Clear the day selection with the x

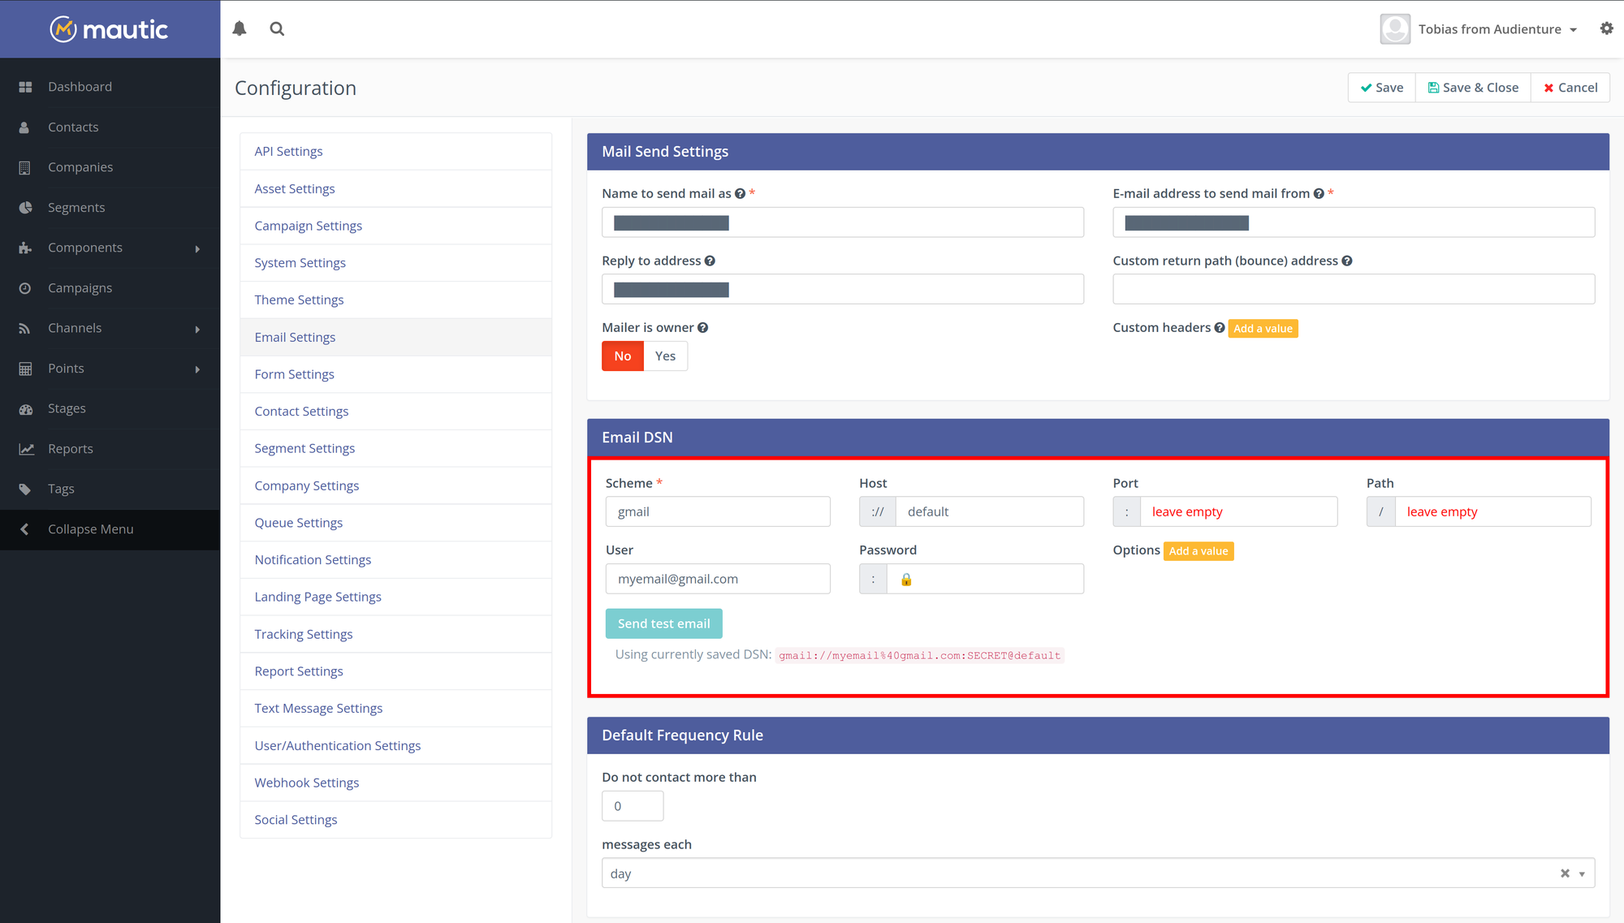[1565, 873]
